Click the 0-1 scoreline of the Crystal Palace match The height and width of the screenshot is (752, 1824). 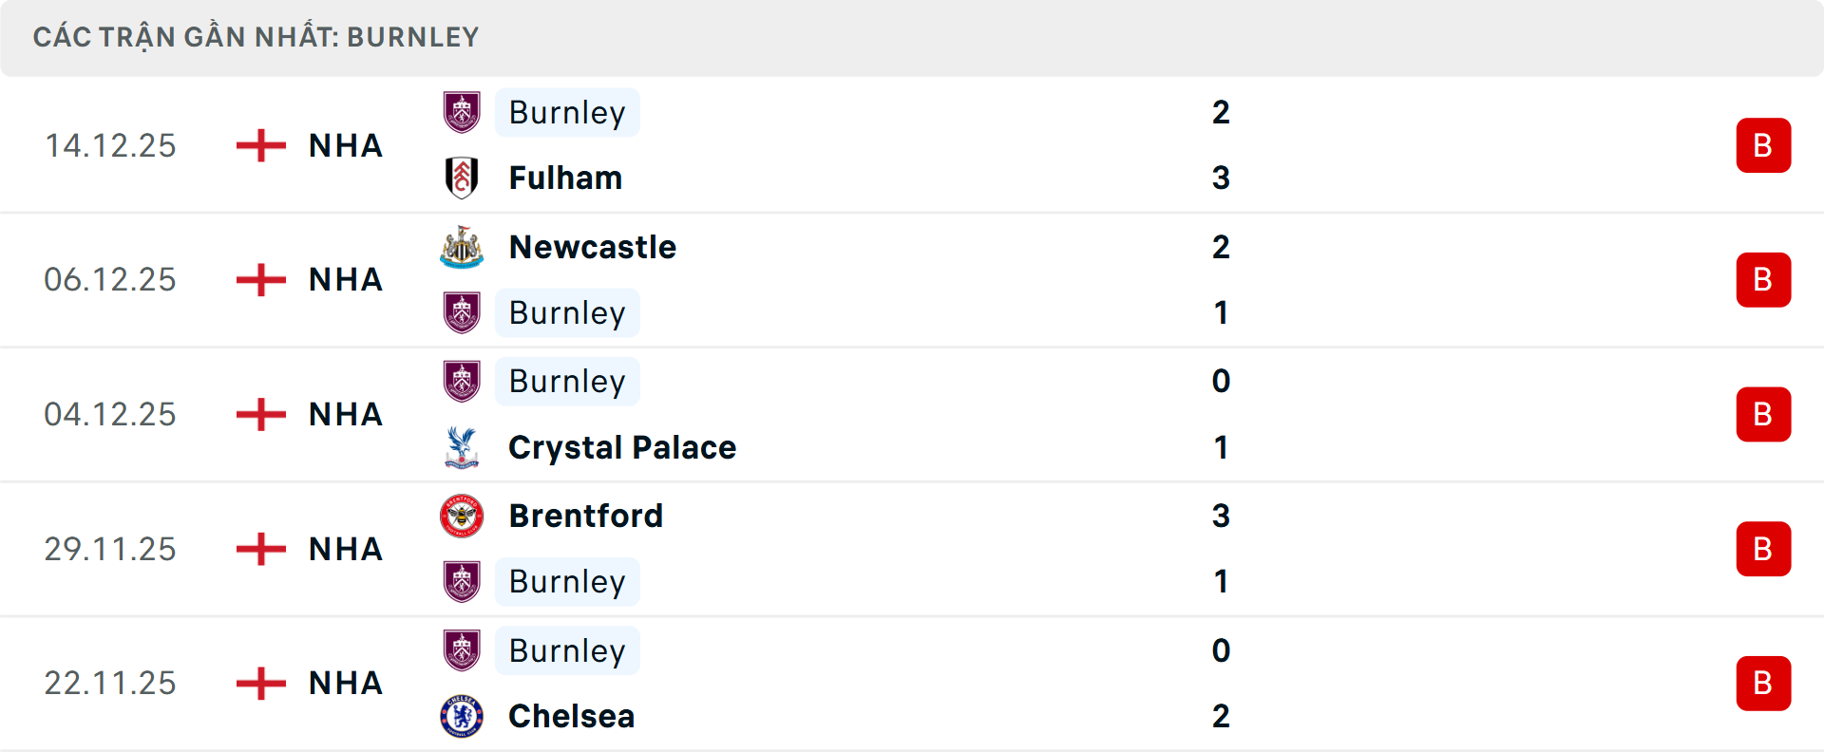(x=1223, y=414)
